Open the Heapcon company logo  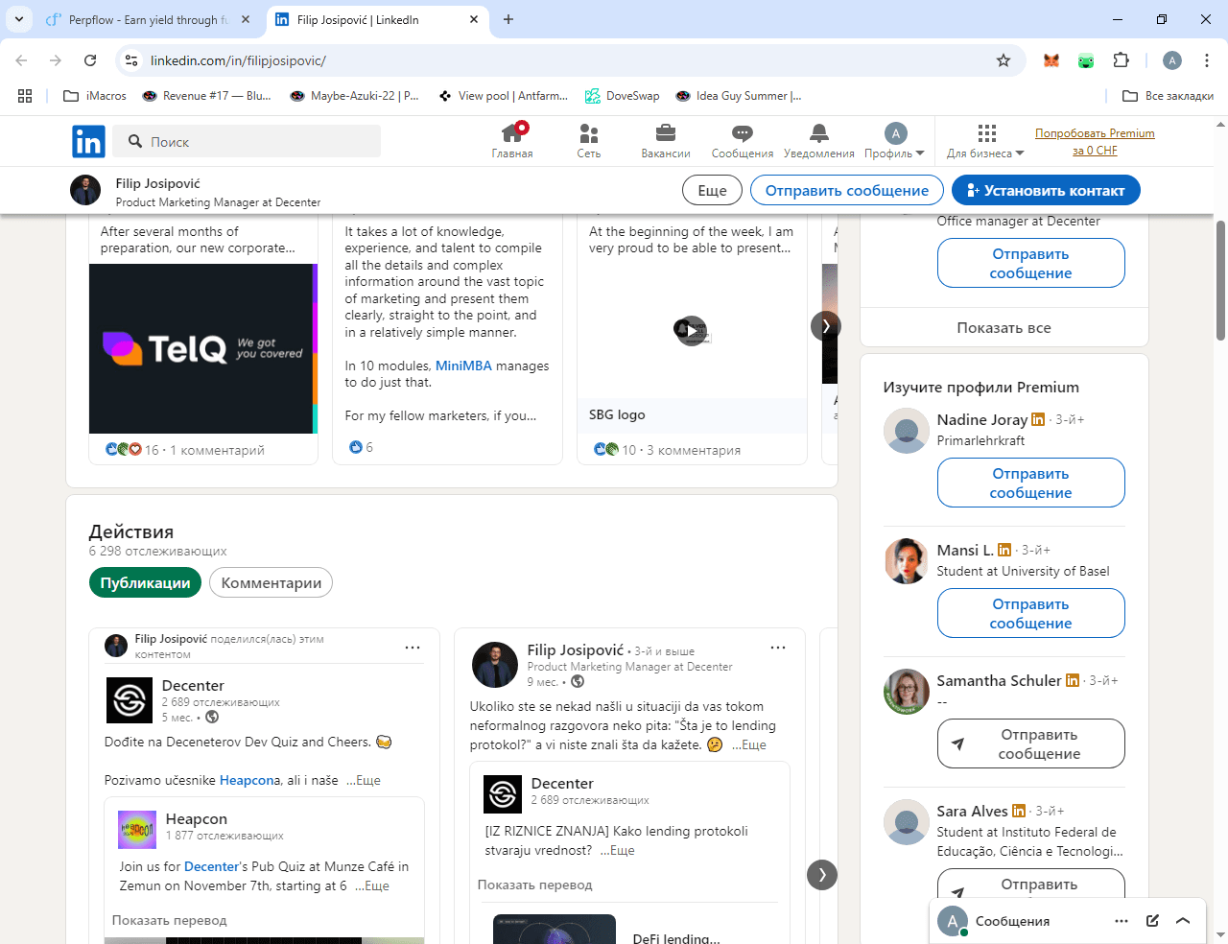[137, 830]
